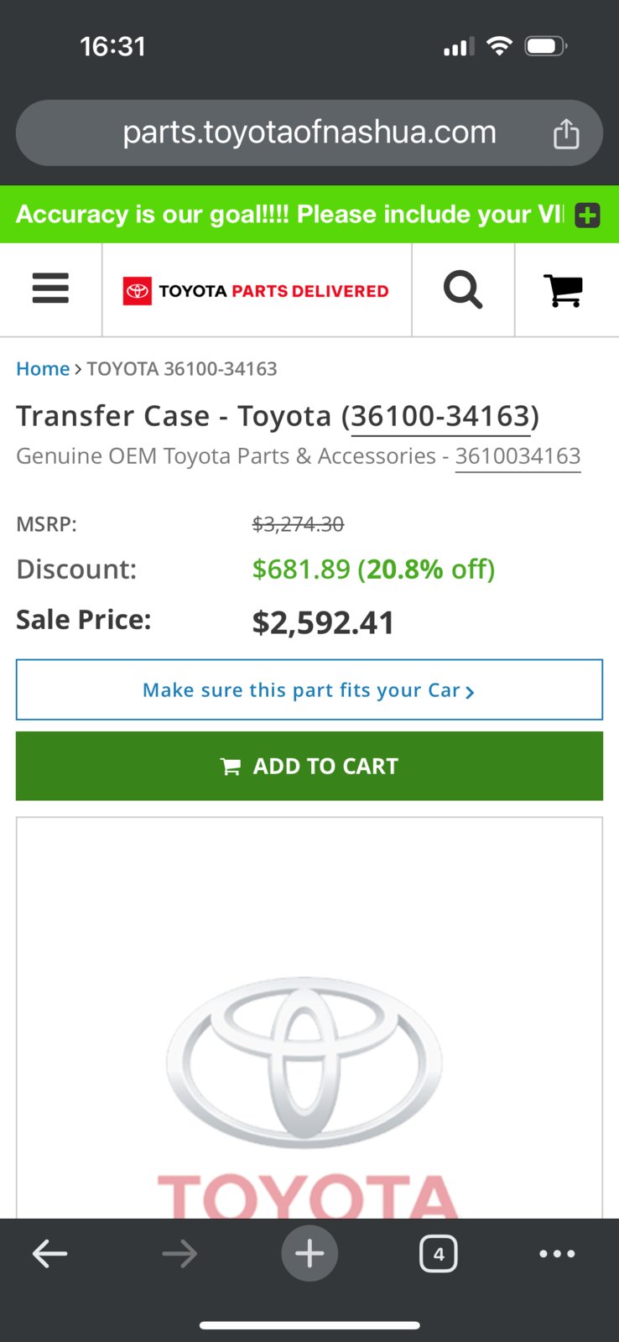The image size is (619, 1342).
Task: Open the Toyota product image thumbnail
Action: 309,1017
